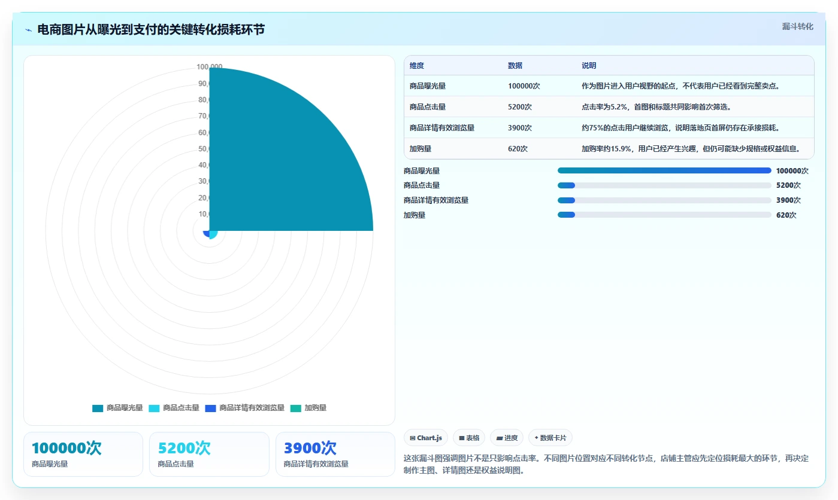
Task: Click the 漏斗转化 tag in the header
Action: 798,26
